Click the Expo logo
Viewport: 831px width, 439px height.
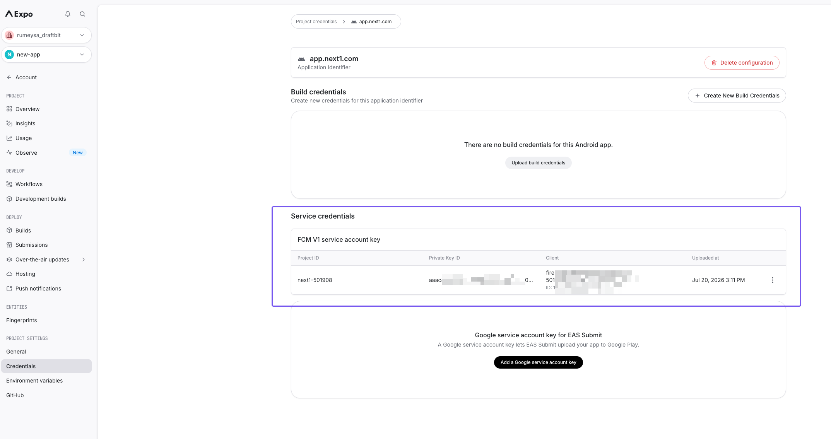click(x=19, y=14)
